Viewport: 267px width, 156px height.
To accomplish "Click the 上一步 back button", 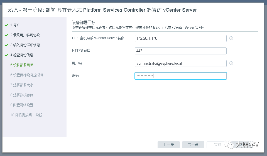I will click(x=168, y=145).
